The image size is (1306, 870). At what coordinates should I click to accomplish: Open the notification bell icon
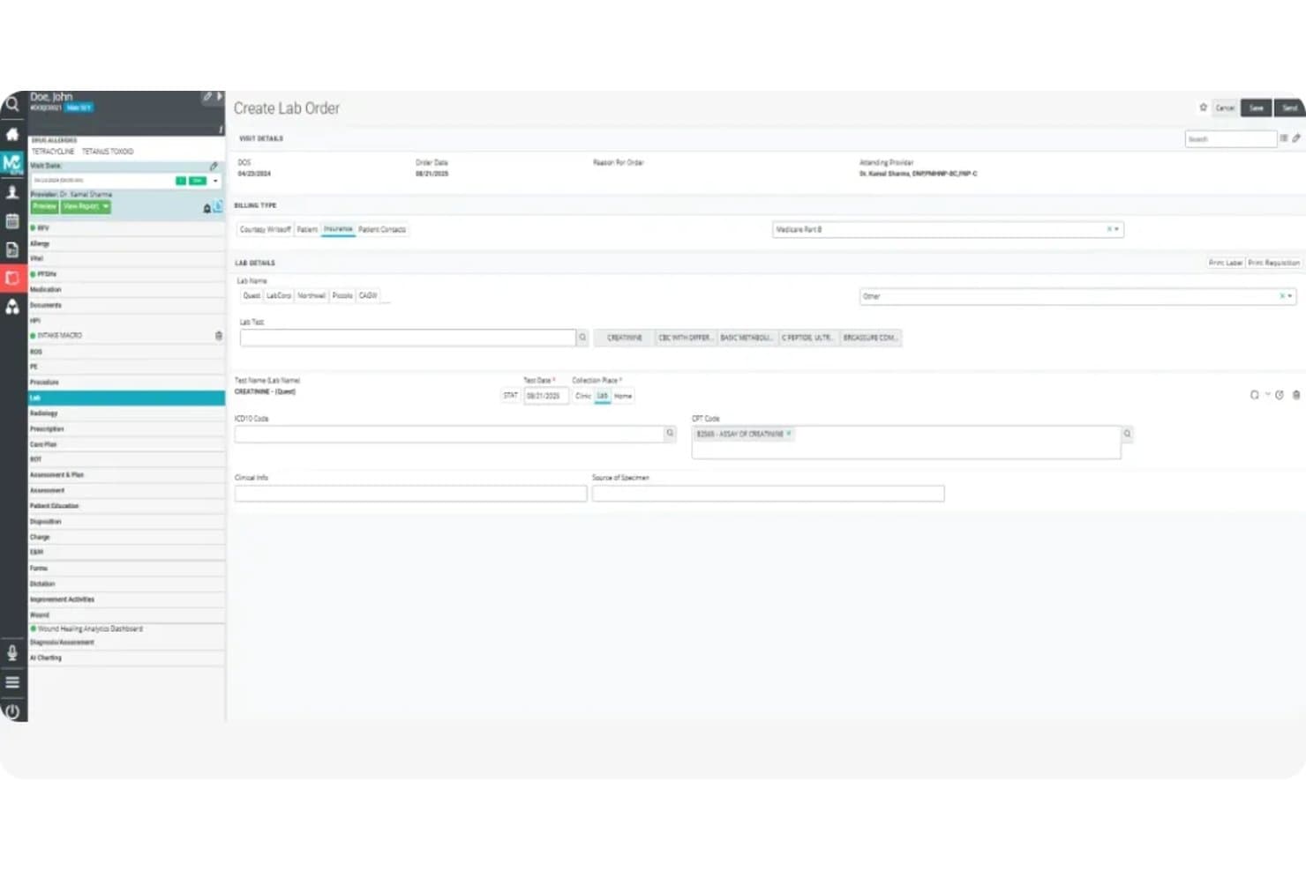(207, 208)
